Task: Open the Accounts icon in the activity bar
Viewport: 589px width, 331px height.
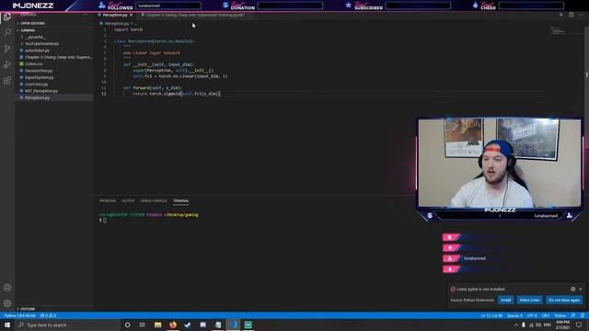Action: 7,288
